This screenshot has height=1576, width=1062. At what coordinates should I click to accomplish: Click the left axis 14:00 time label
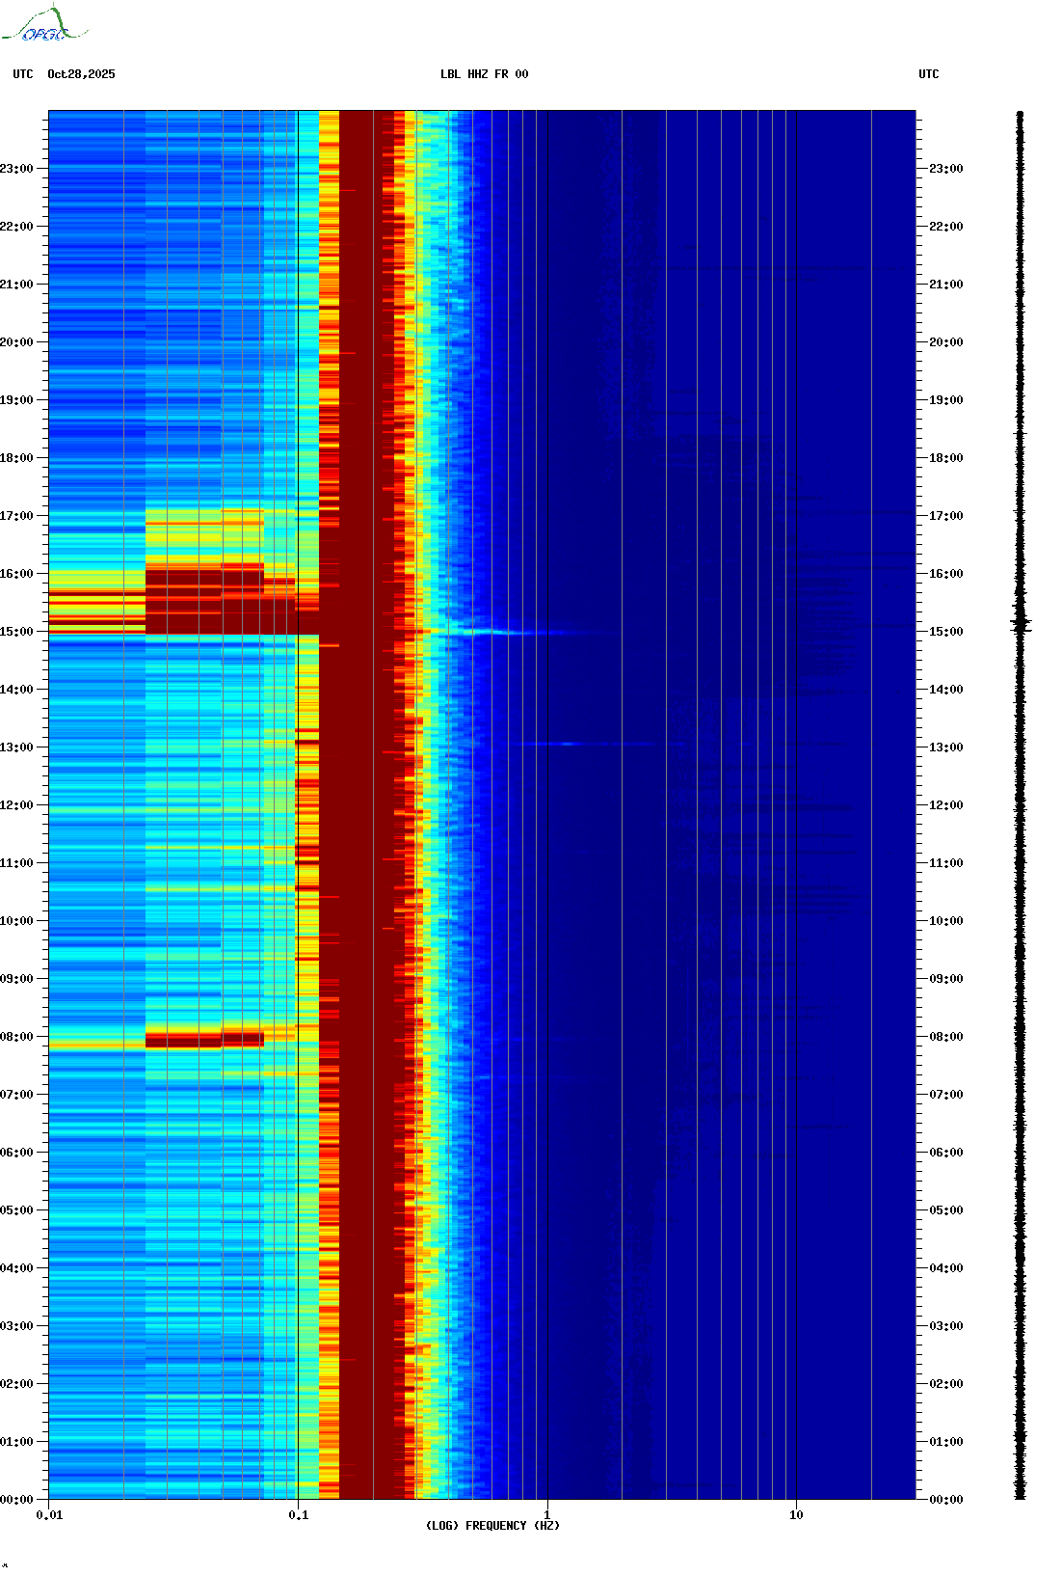point(16,690)
